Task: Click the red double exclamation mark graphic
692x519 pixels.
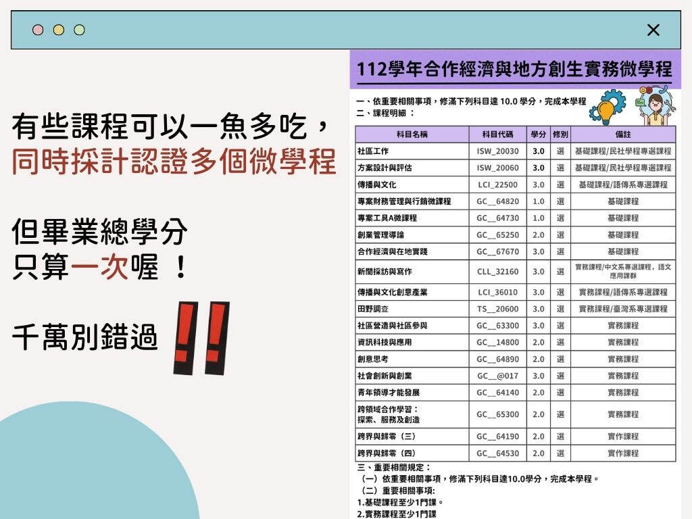Action: click(201, 339)
